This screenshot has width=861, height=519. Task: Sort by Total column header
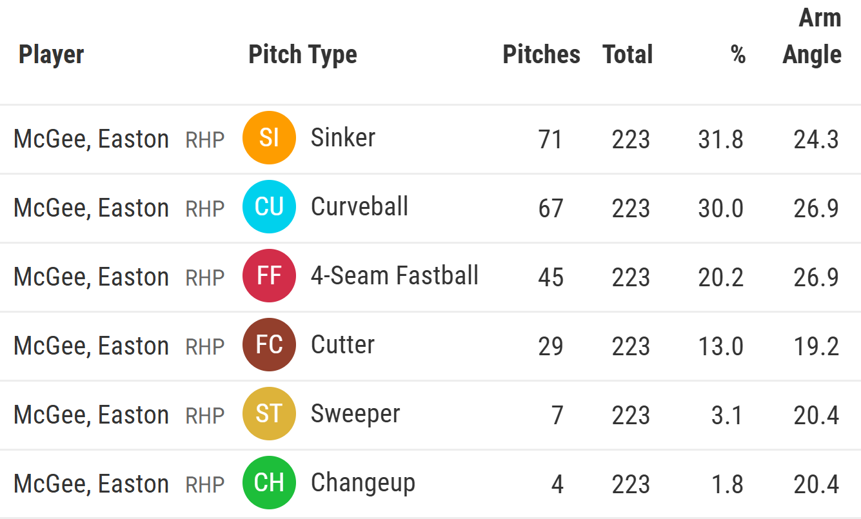point(628,55)
